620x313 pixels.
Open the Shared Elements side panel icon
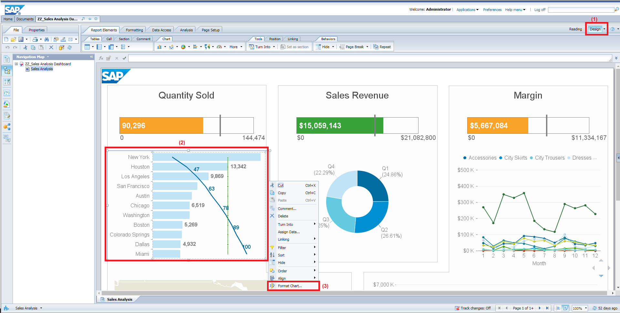7,127
